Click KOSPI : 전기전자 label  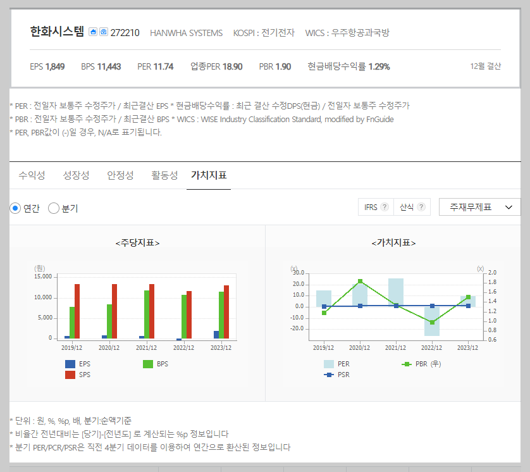click(x=264, y=33)
